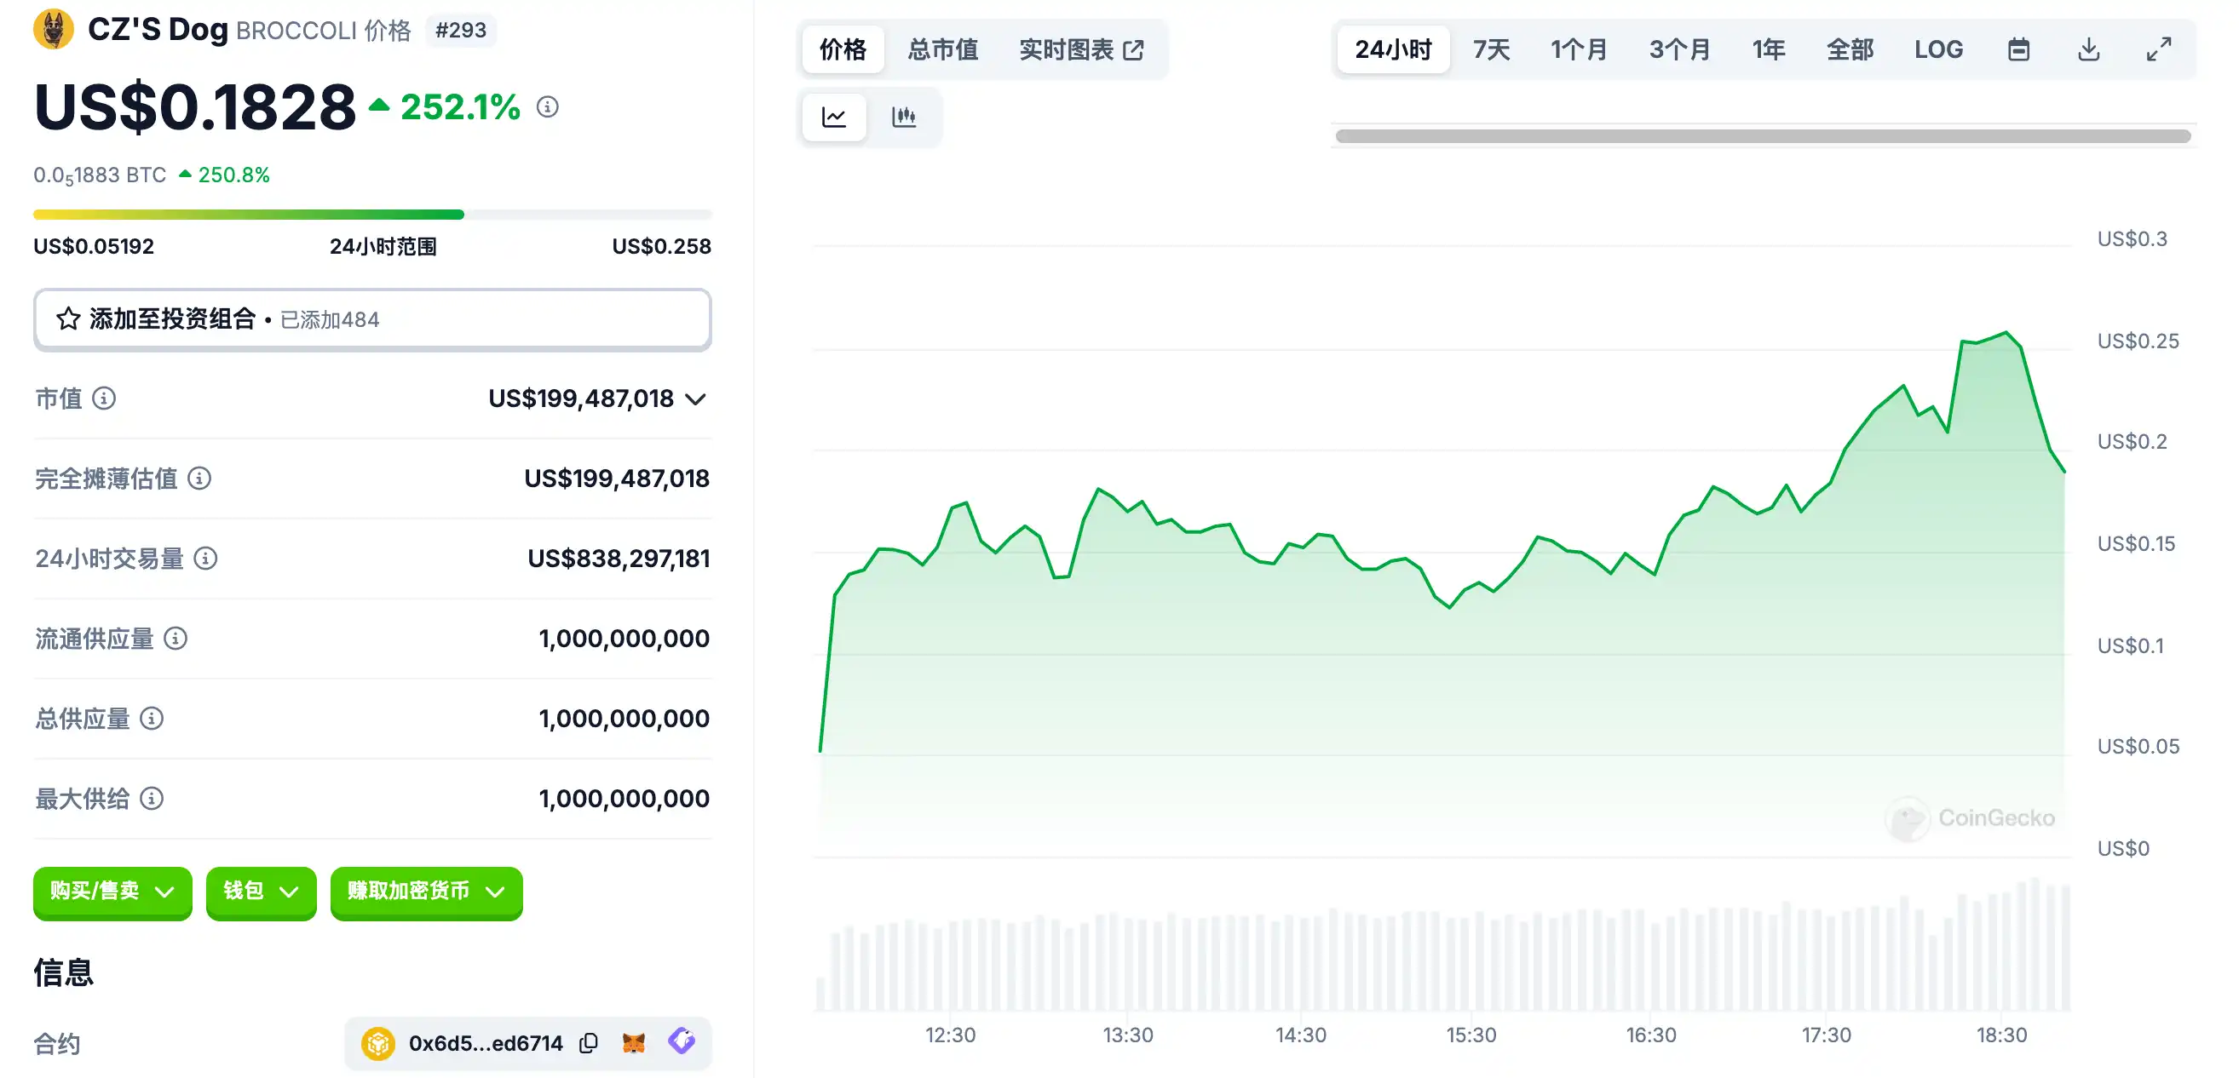Select the 24小时 time range
The width and height of the screenshot is (2239, 1078).
coord(1392,49)
